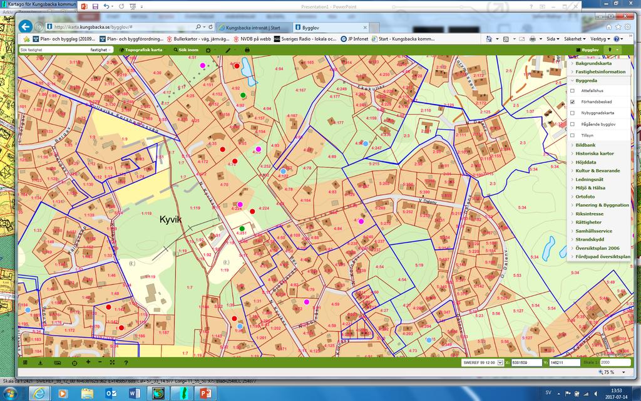Open the map list icon in bottom toolbar
Viewport: 641px width, 401px height.
(x=25, y=363)
